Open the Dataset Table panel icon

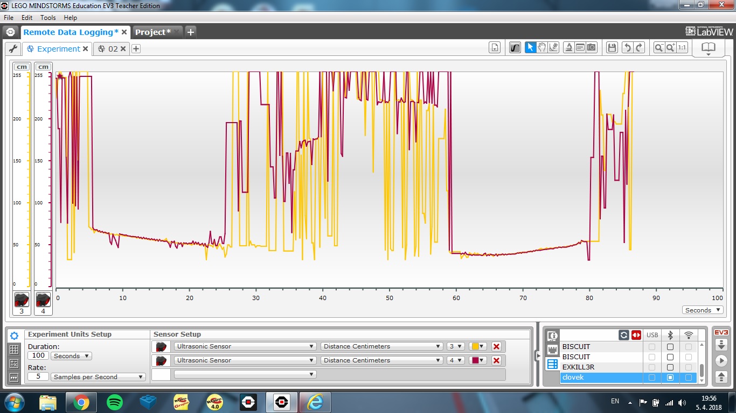(14, 350)
